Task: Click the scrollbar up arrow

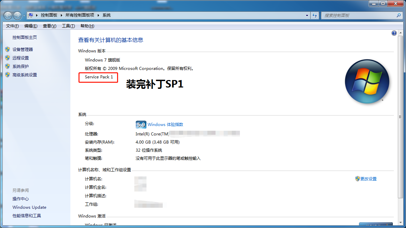Action: click(400, 33)
